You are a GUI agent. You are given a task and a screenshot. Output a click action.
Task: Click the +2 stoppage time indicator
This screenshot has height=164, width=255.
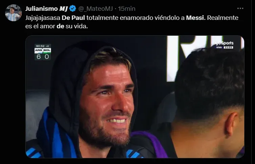click(47, 46)
